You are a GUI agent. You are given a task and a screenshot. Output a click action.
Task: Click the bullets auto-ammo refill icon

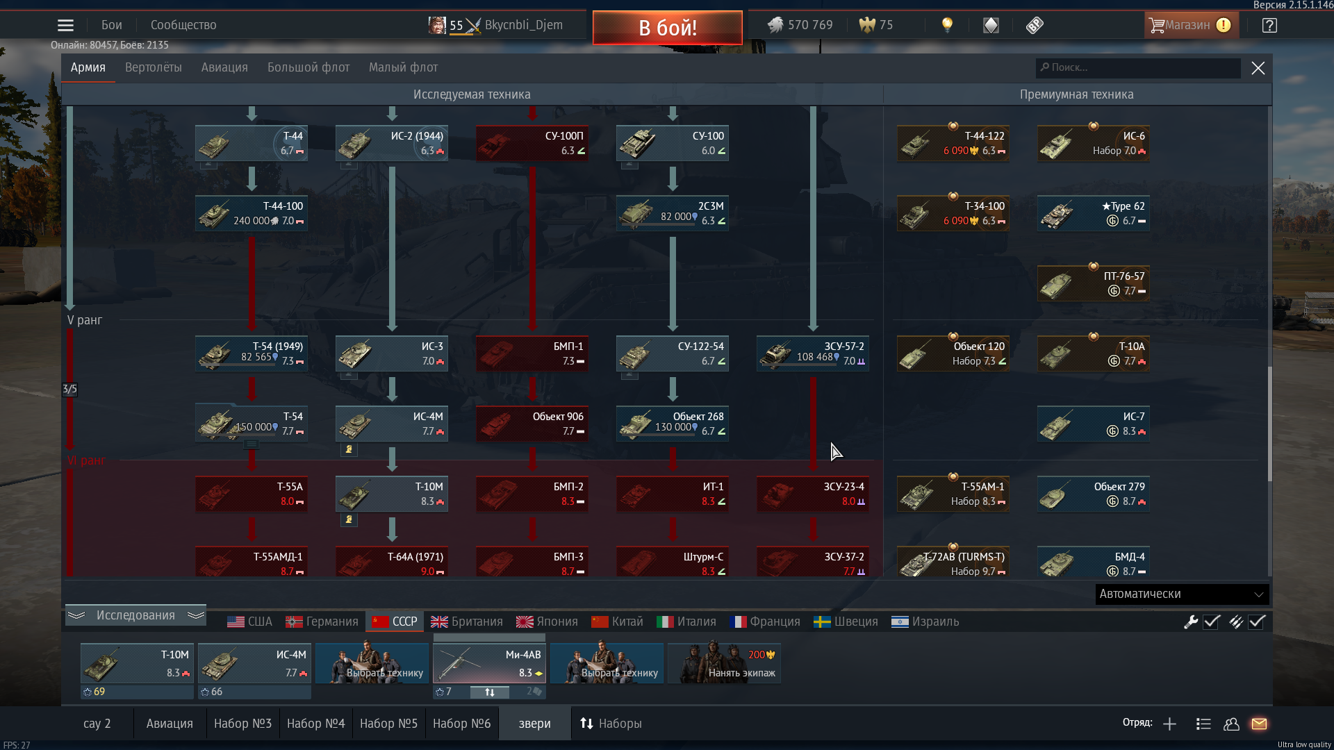click(x=1235, y=622)
